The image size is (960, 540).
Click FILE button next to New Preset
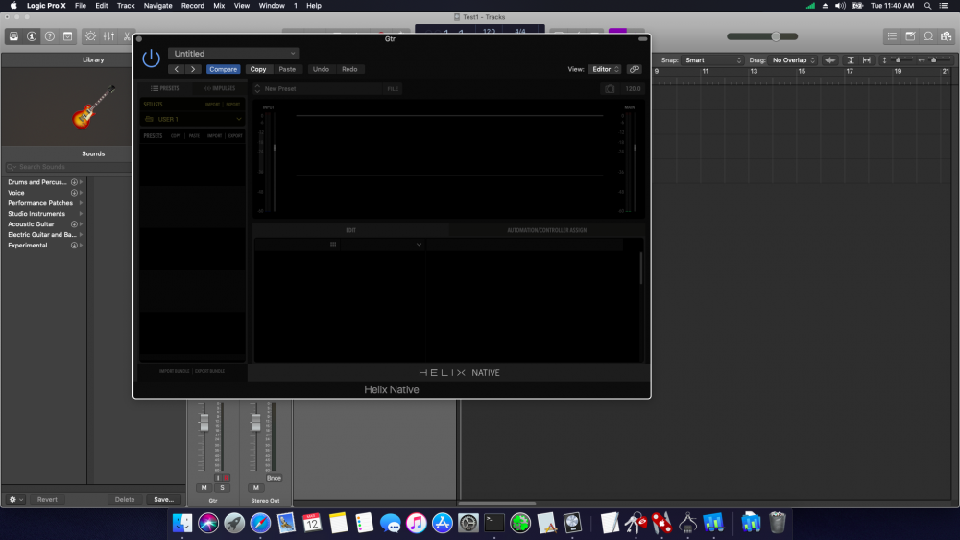click(x=393, y=88)
